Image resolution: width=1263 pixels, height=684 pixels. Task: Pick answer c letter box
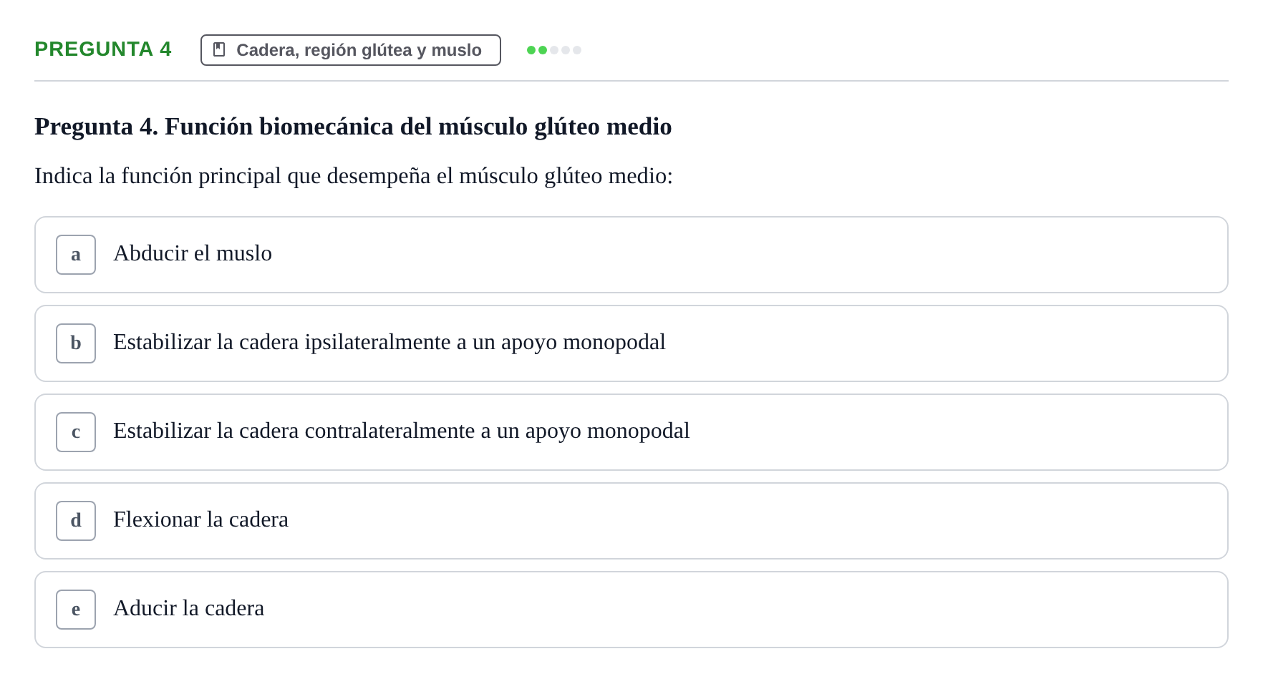[76, 432]
